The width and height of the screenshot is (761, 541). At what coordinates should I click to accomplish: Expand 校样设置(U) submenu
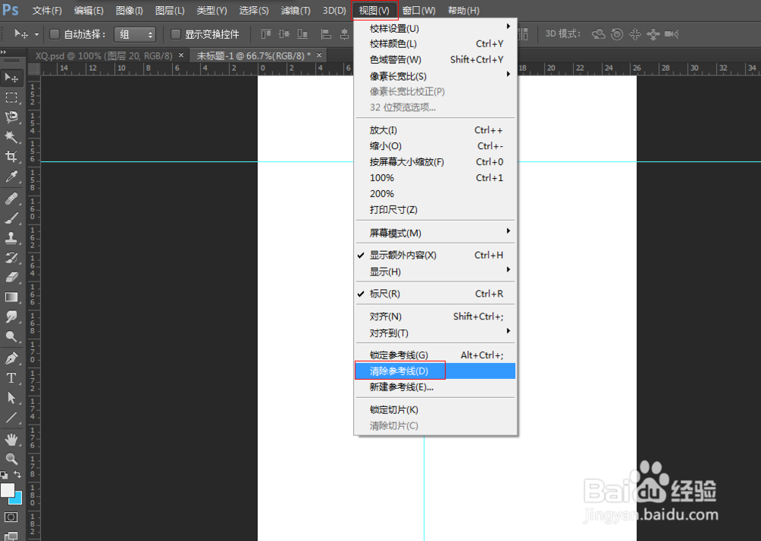(x=436, y=28)
